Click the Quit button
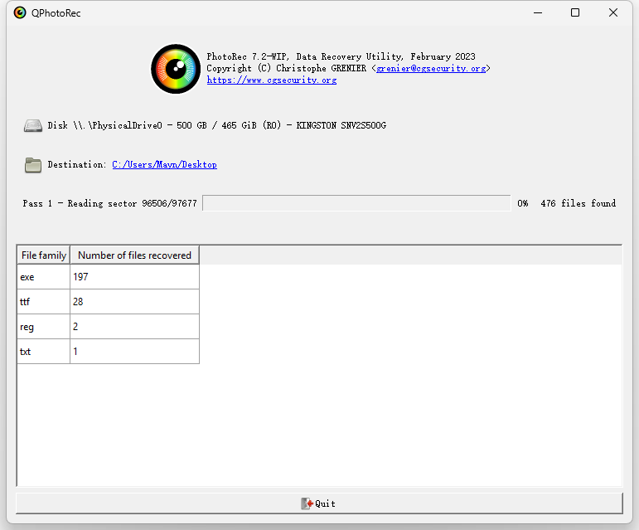 [x=319, y=503]
